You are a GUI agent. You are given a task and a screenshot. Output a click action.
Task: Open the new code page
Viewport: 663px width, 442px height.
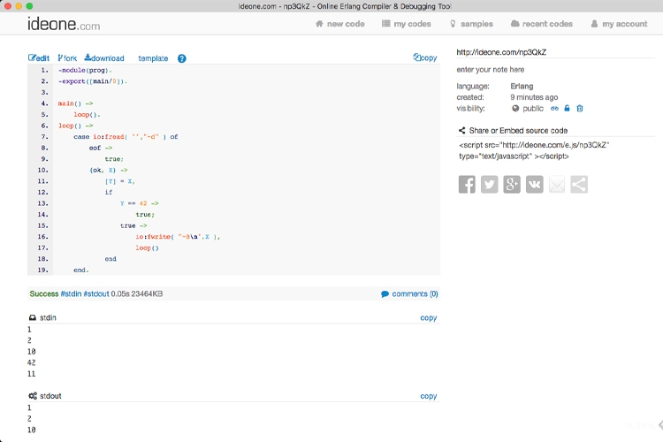pos(340,24)
